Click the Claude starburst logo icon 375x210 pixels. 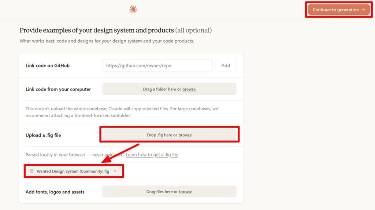pos(133,9)
